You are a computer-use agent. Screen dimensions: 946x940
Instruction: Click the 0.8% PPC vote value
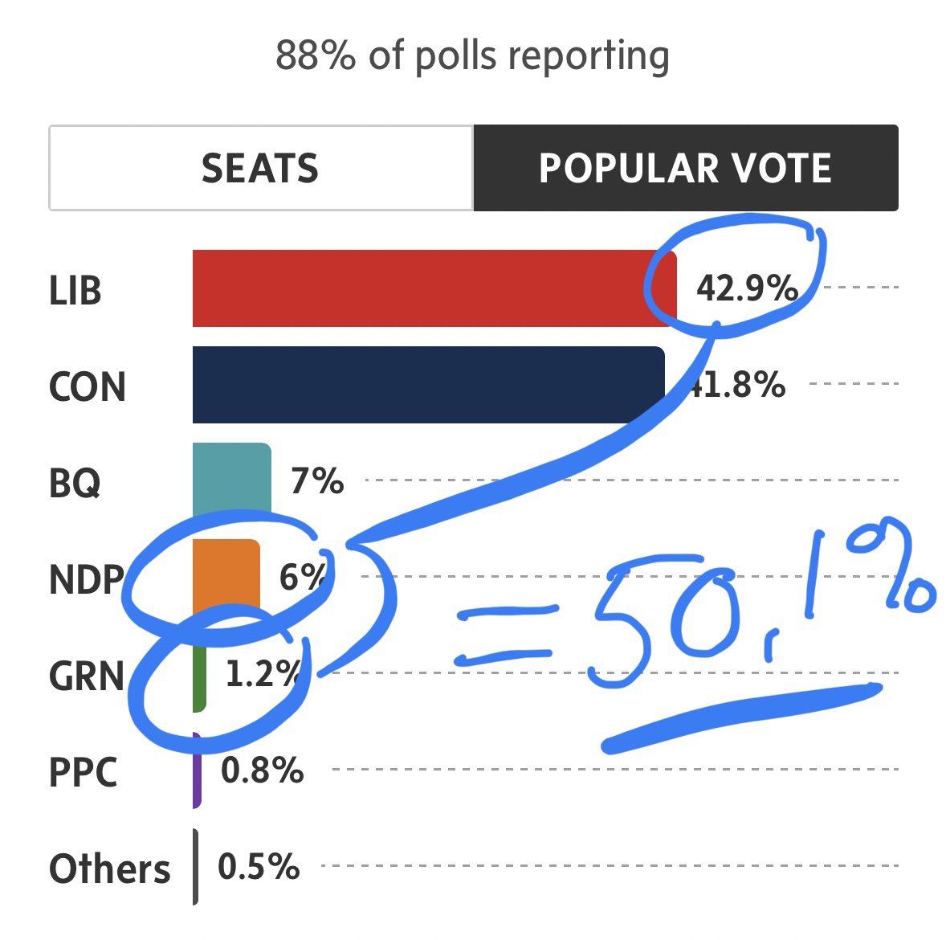coord(263,770)
